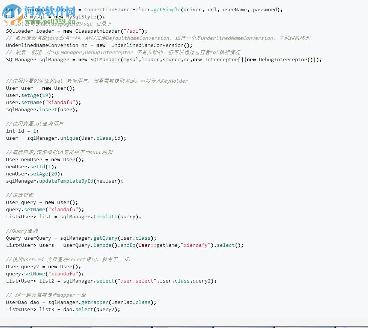Screen dimensions: 368x328
Task: Click the '"/sql"' string literal
Action: click(x=132, y=31)
